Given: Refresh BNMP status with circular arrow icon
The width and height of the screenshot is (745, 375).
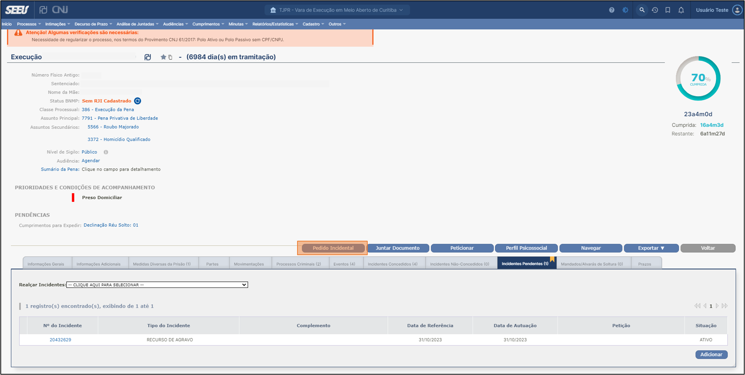Looking at the screenshot, I should point(137,101).
